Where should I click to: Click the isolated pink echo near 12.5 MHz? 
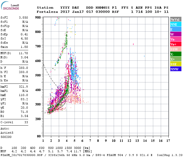[x=133, y=44]
